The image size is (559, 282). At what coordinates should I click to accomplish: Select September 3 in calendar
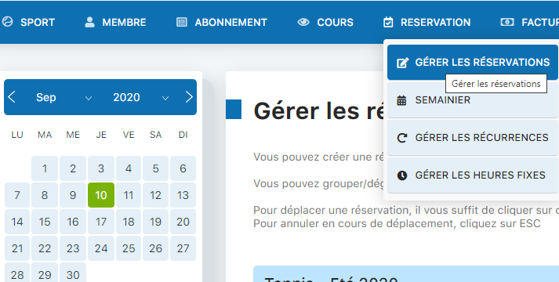click(x=101, y=168)
